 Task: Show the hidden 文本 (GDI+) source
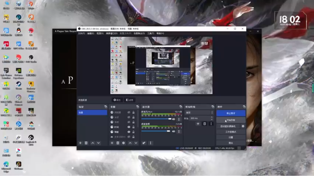point(129,137)
